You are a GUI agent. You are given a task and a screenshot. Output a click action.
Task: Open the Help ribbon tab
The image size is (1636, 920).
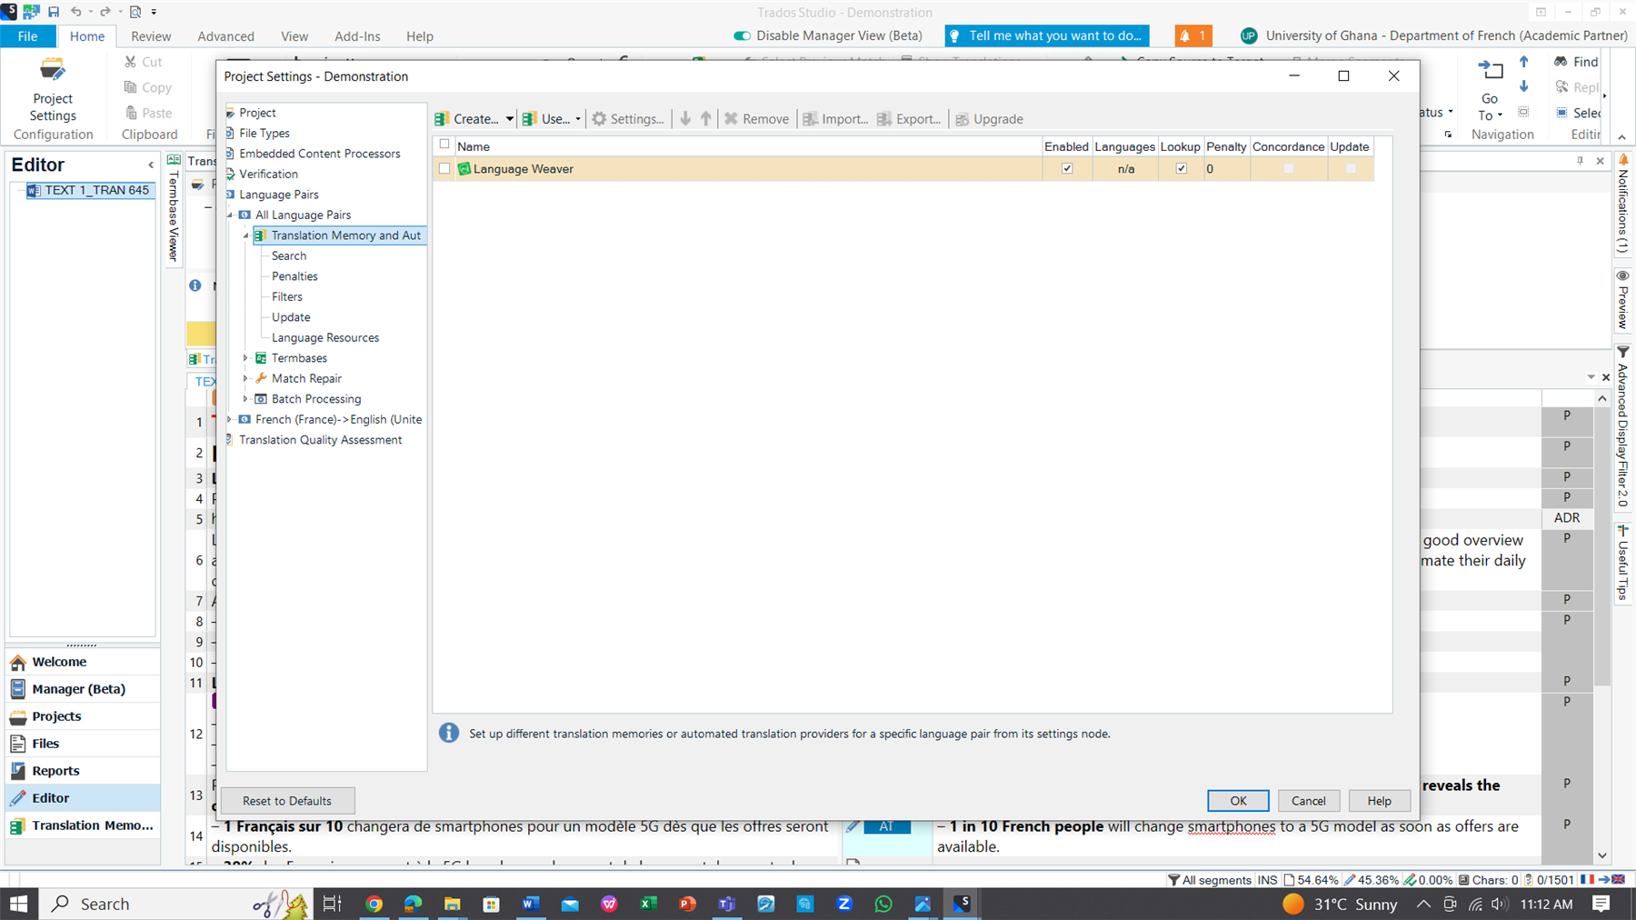click(x=420, y=36)
